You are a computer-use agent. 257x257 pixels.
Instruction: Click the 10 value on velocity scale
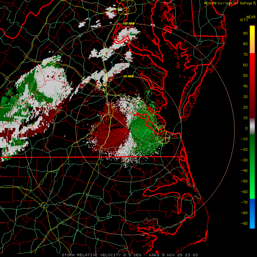(x=245, y=118)
